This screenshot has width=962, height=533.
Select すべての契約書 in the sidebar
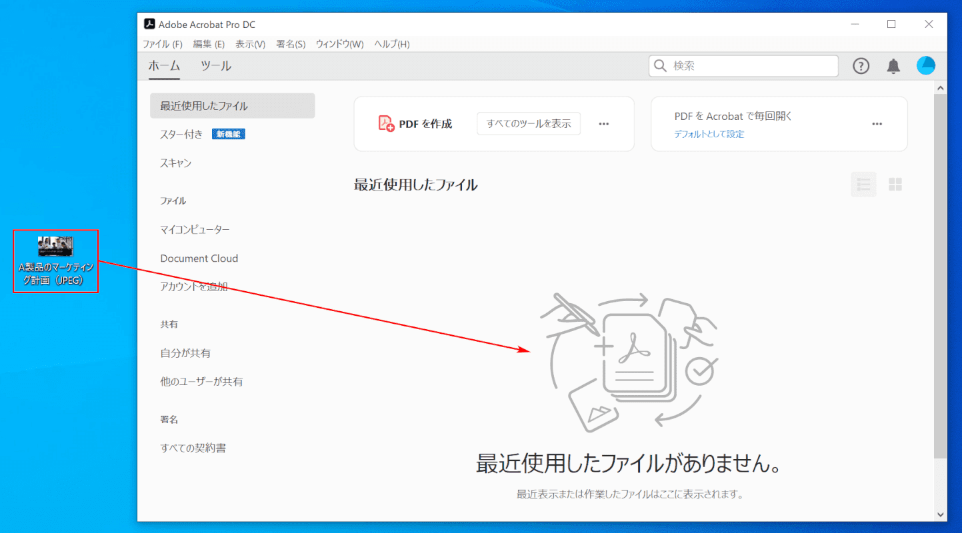[x=193, y=448]
